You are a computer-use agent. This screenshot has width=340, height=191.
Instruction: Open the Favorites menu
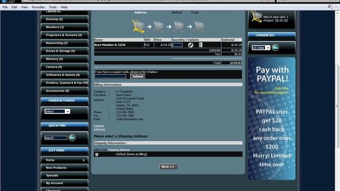pyautogui.click(x=38, y=7)
